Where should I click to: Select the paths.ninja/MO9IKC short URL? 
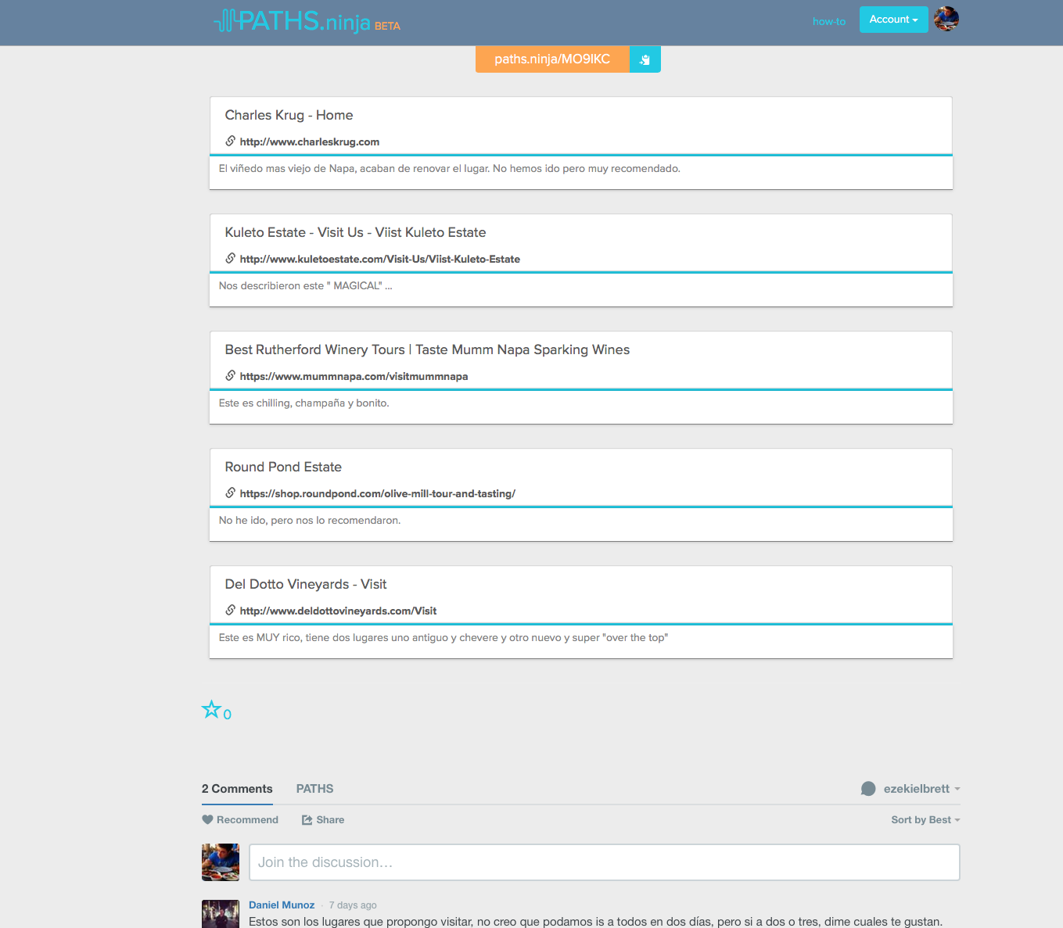[552, 59]
